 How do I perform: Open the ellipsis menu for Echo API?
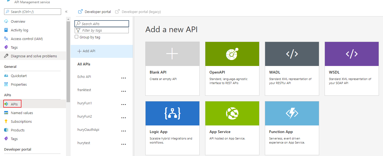tap(124, 78)
